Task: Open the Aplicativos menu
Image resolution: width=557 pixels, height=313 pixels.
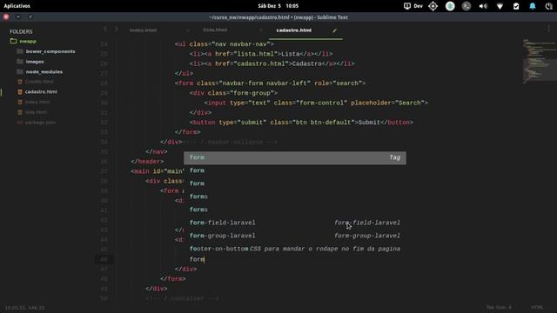Action: pyautogui.click(x=17, y=6)
